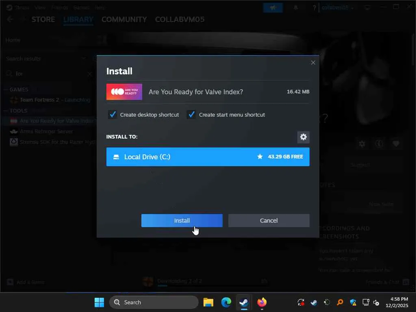Click the default drive star icon

click(260, 156)
